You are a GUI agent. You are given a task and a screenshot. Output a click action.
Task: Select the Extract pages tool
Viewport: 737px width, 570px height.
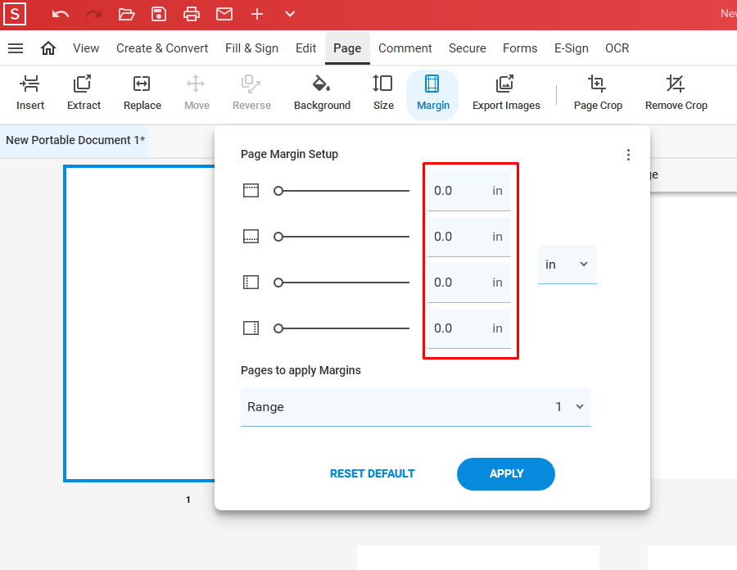(x=84, y=84)
